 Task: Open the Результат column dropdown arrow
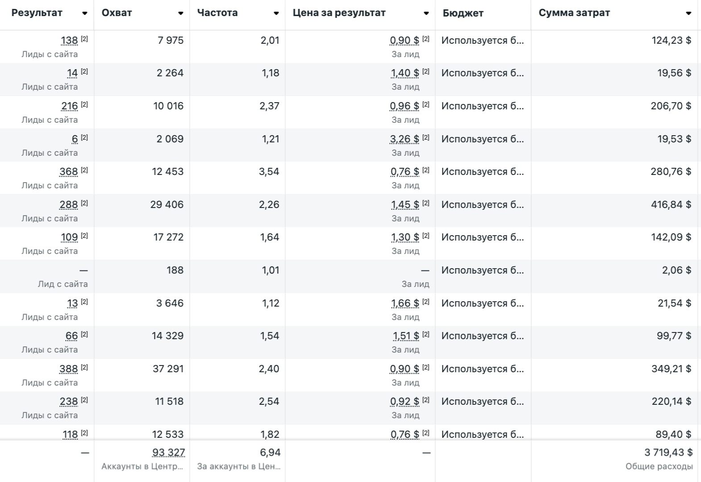click(84, 13)
